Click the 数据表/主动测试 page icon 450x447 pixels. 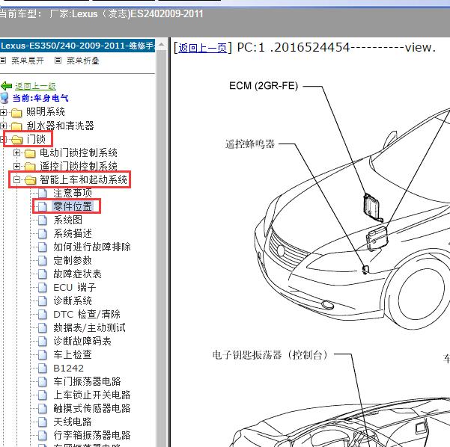coord(43,328)
